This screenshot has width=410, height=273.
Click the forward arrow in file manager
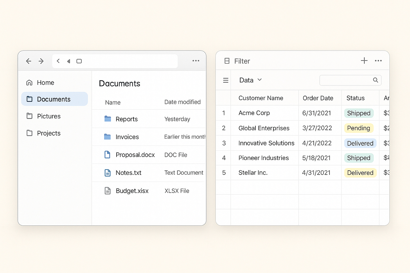[41, 61]
